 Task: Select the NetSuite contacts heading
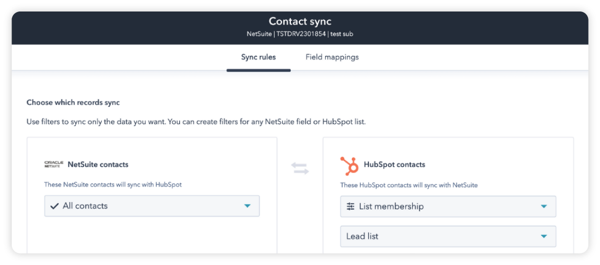click(98, 164)
